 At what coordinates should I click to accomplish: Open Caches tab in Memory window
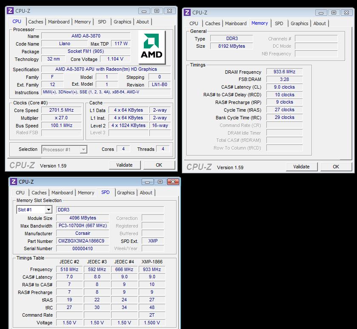(213, 23)
